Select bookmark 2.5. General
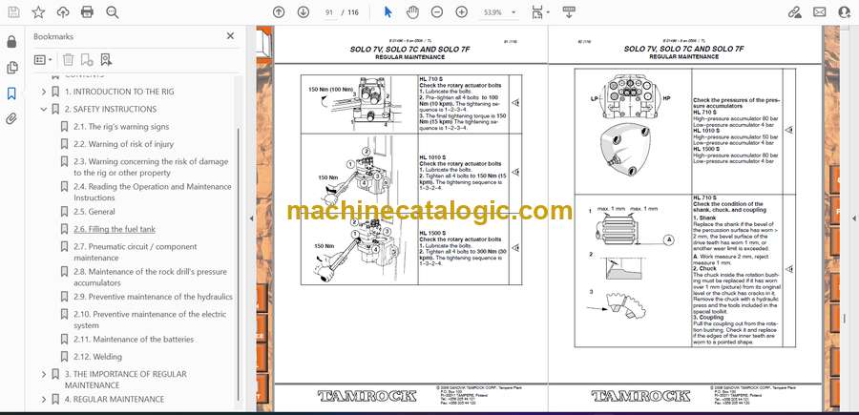 [94, 212]
